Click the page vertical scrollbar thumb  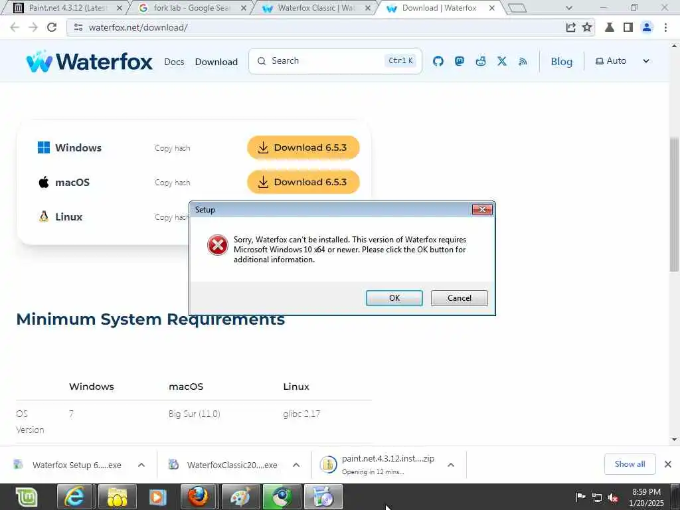[x=674, y=205]
